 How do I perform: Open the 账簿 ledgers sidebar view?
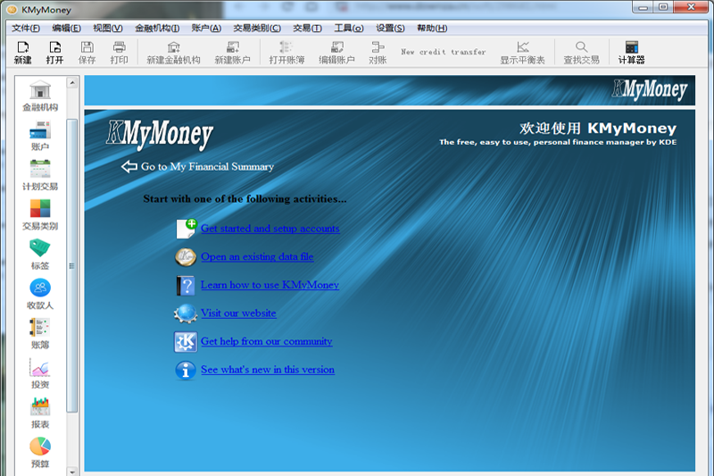[x=40, y=332]
